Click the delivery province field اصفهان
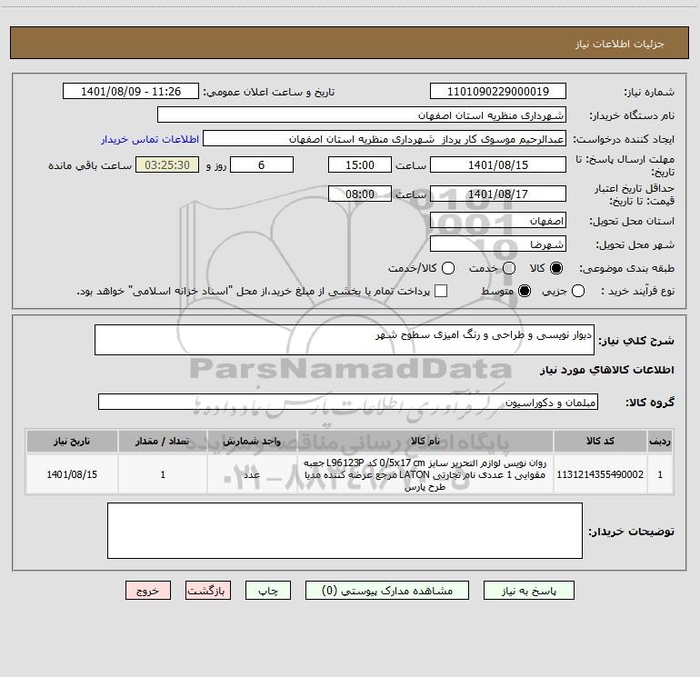700x677 pixels. [x=498, y=220]
